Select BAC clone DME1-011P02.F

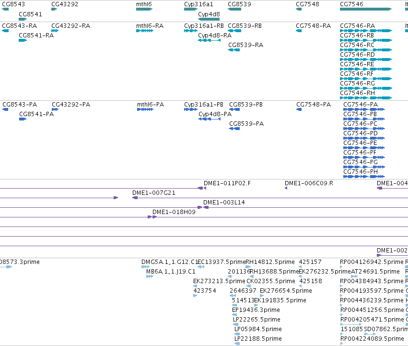[227, 183]
